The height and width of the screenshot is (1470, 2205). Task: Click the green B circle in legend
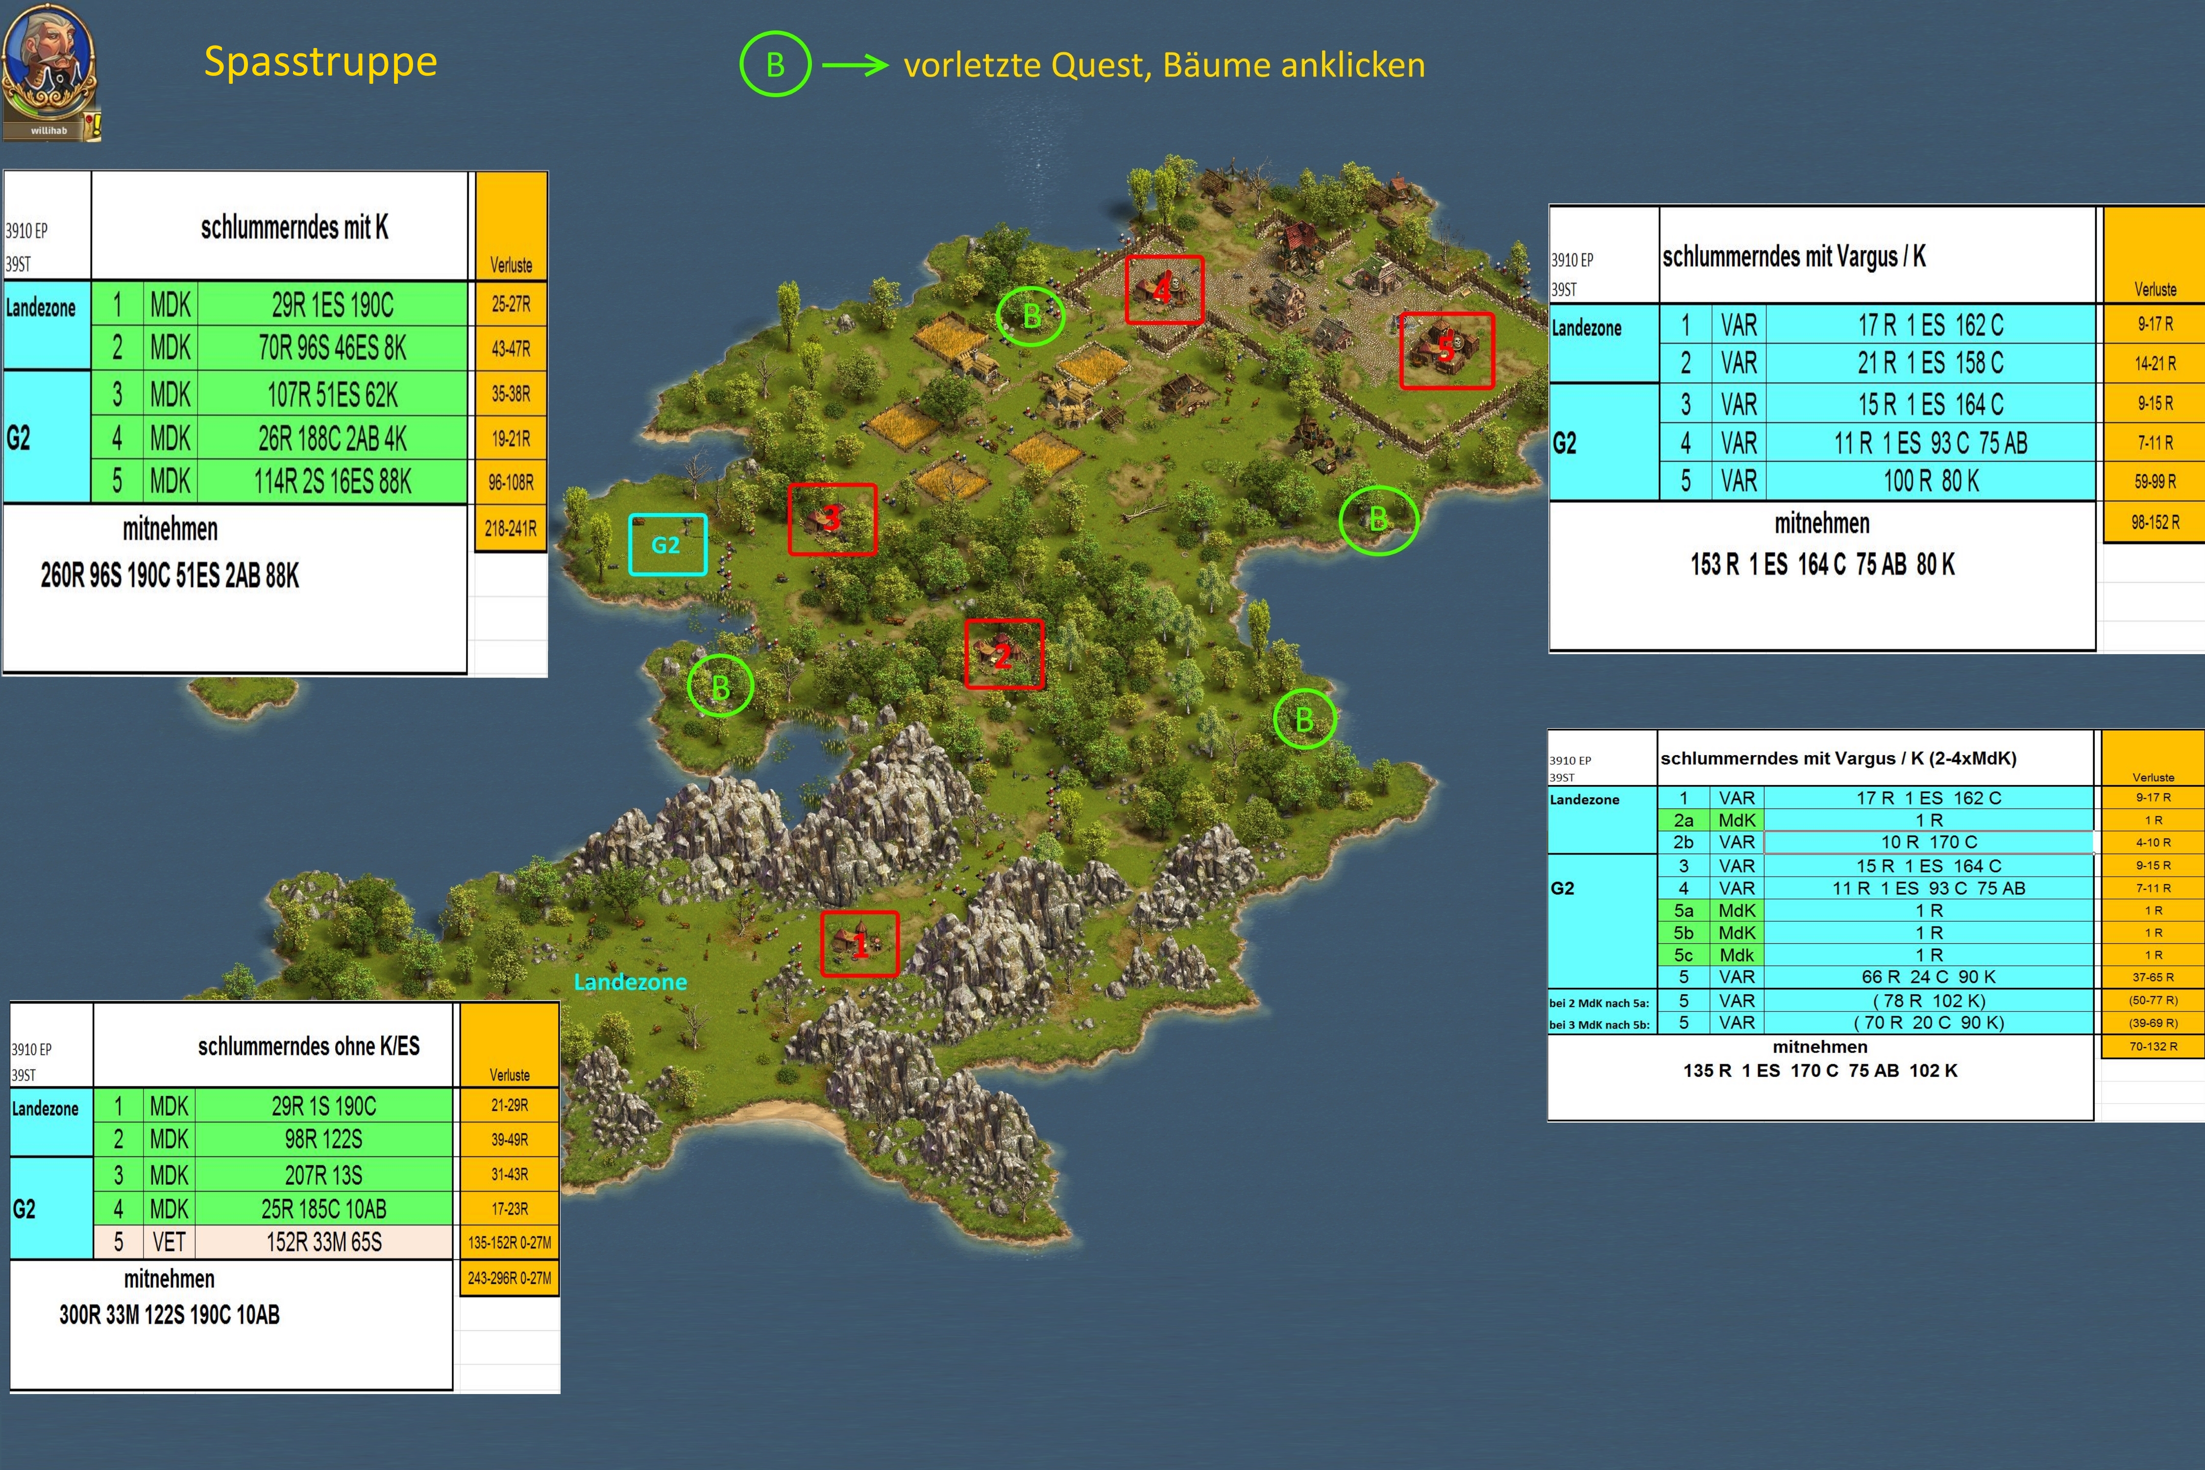[x=774, y=65]
